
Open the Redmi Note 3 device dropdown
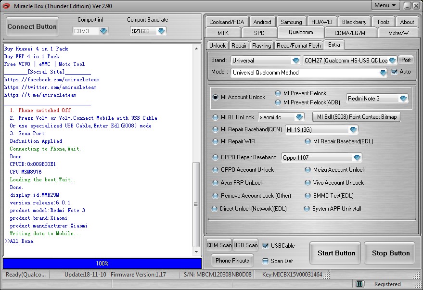tap(403, 99)
